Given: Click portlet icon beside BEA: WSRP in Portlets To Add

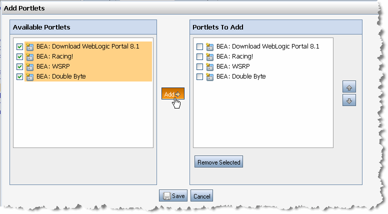Looking at the screenshot, I should [x=209, y=66].
